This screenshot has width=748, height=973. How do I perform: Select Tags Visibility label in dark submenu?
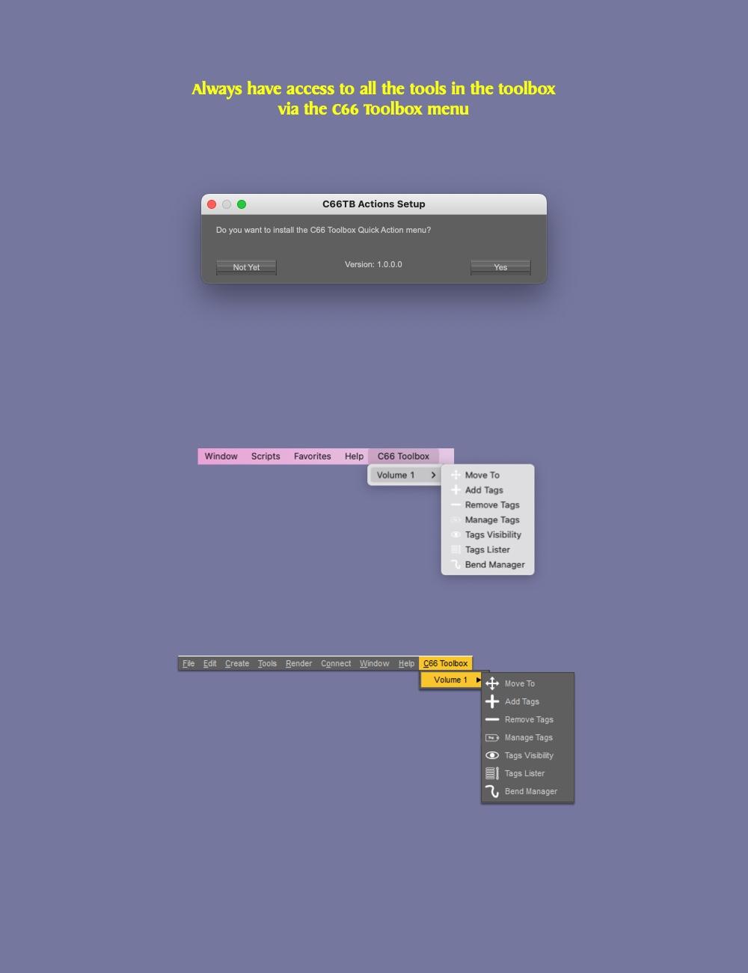[x=529, y=755]
